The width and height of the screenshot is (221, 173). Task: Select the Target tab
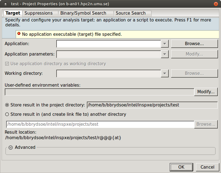13,13
